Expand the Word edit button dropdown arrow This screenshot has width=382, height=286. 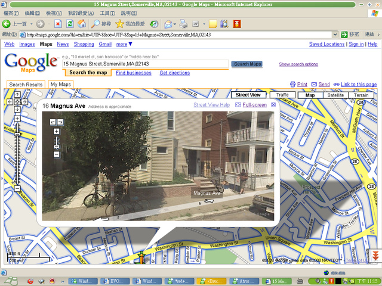pos(204,24)
